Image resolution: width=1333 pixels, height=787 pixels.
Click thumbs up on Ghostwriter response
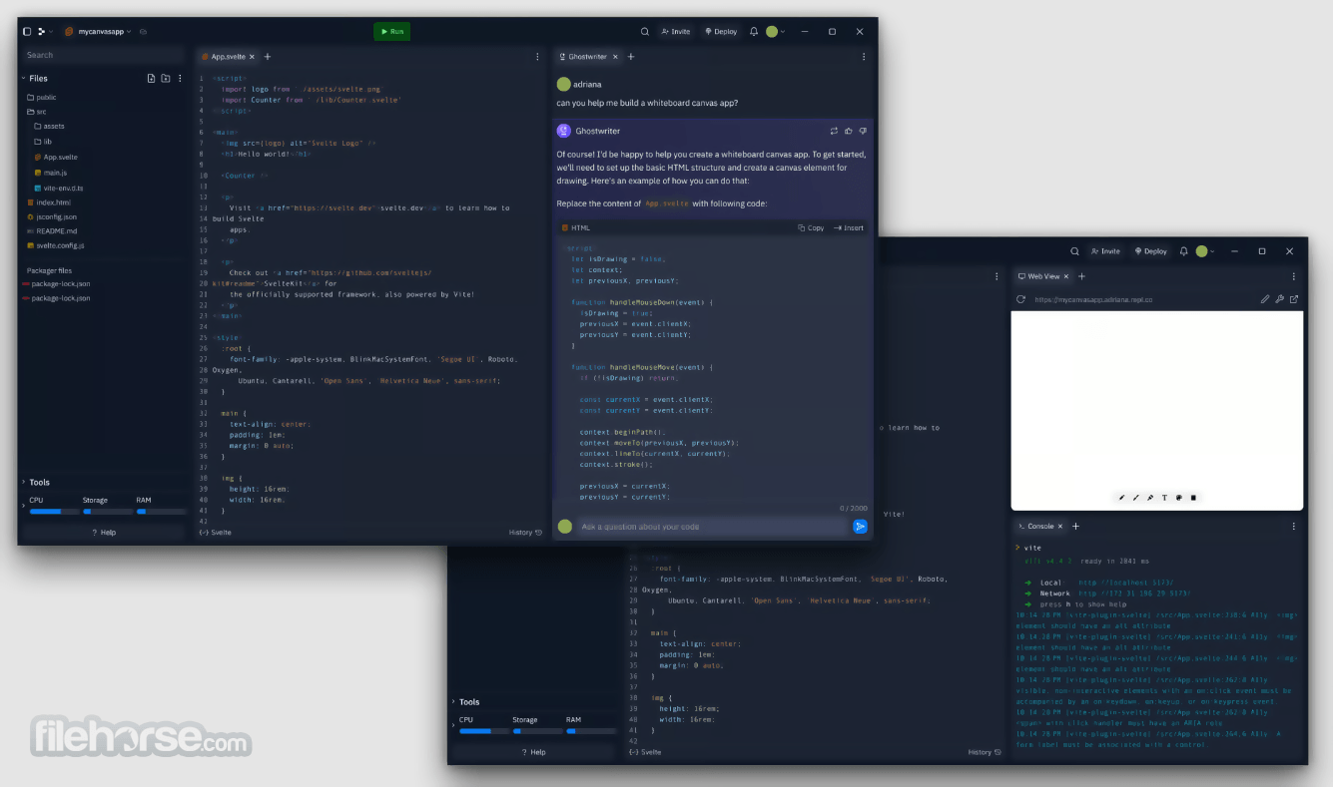click(x=849, y=131)
